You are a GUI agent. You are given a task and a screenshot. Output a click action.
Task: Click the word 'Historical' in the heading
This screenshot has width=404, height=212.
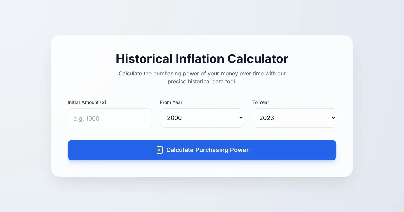pyautogui.click(x=144, y=59)
